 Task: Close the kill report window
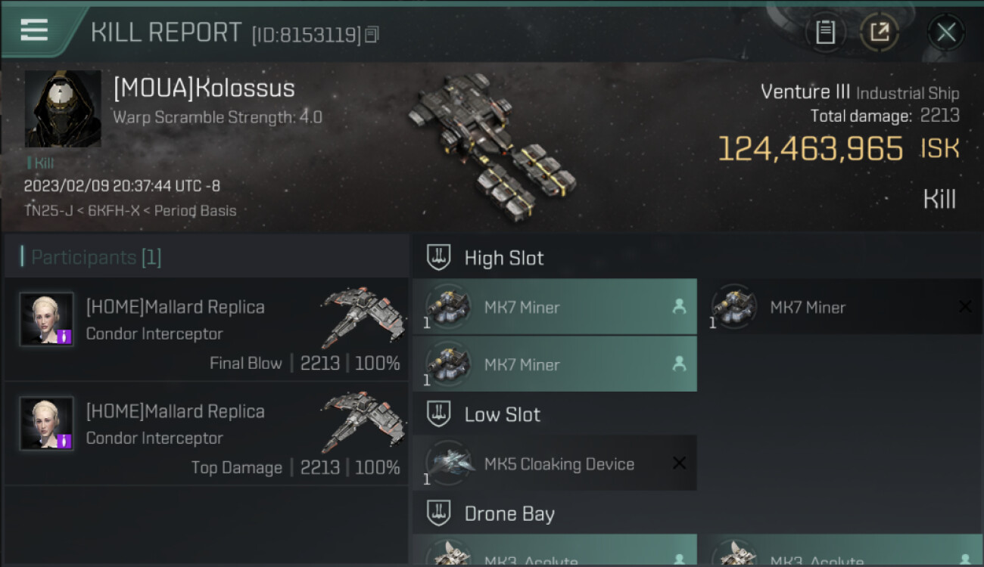tap(945, 33)
